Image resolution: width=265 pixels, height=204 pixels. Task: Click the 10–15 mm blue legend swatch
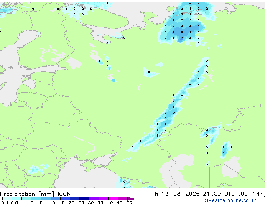pos(55,199)
